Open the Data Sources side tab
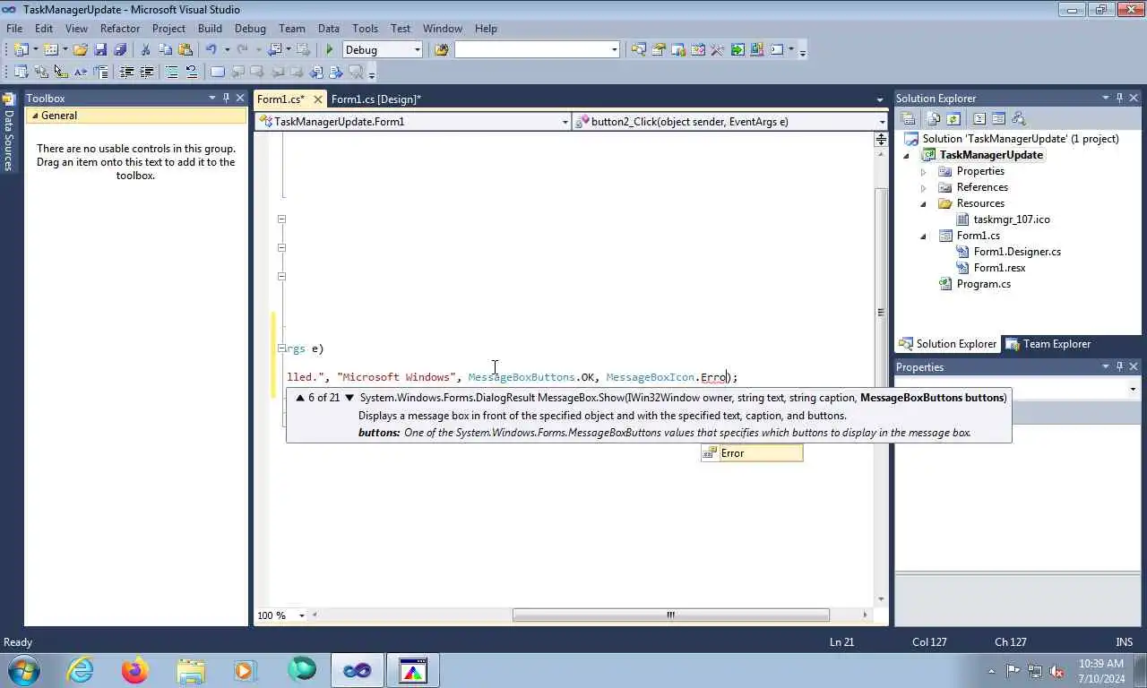This screenshot has width=1147, height=688. point(8,133)
